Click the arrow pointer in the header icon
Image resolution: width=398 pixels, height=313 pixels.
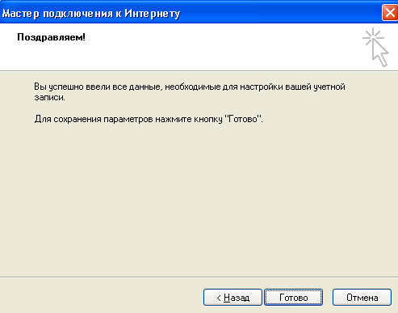[380, 54]
